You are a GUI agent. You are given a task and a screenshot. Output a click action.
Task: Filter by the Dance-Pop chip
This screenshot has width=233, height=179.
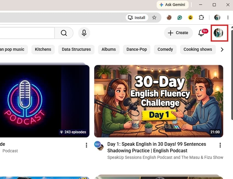pyautogui.click(x=137, y=50)
